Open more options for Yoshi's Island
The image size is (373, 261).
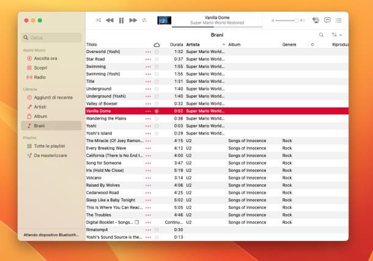[148, 134]
